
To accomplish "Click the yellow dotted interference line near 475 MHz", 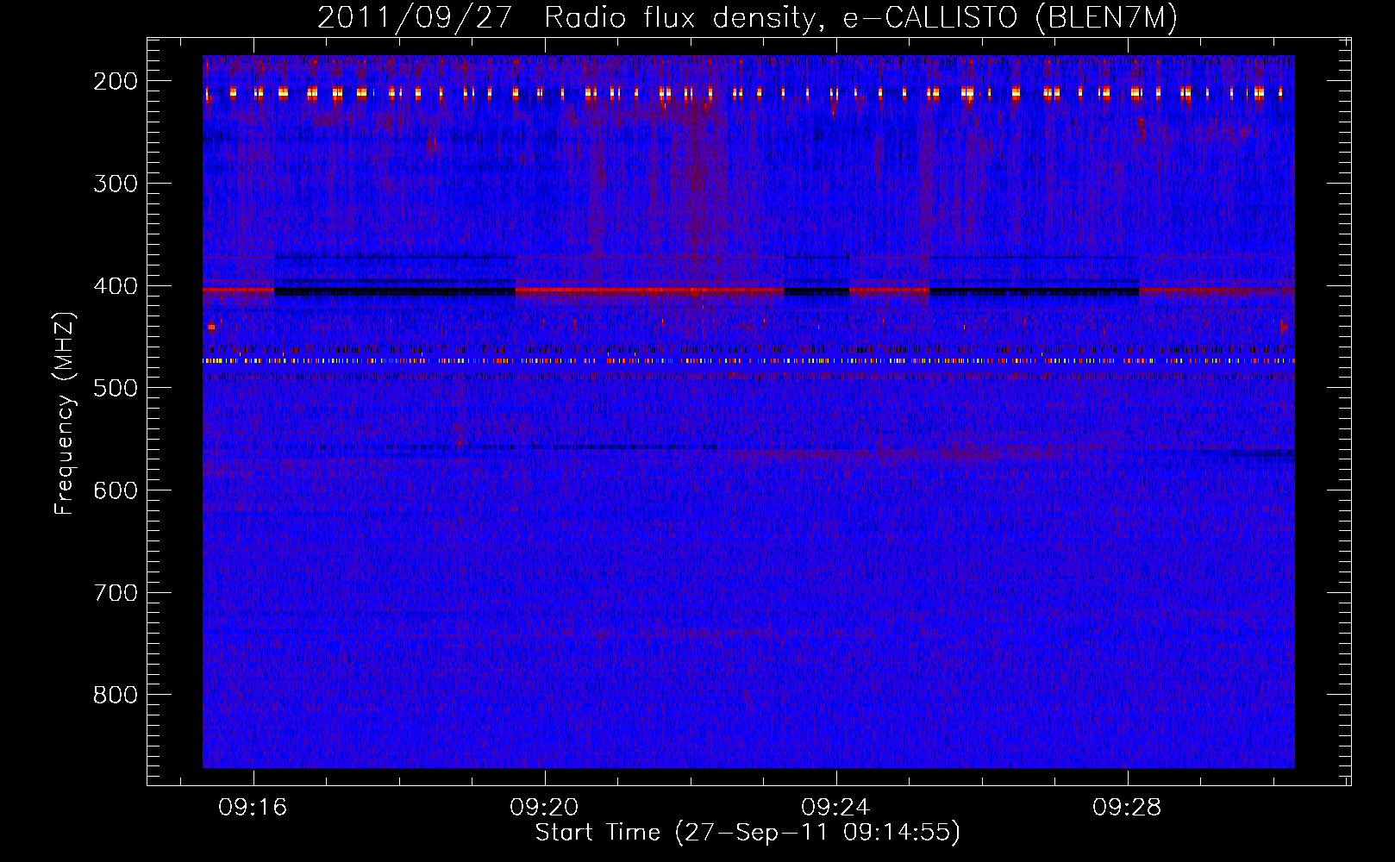I will pyautogui.click(x=748, y=361).
